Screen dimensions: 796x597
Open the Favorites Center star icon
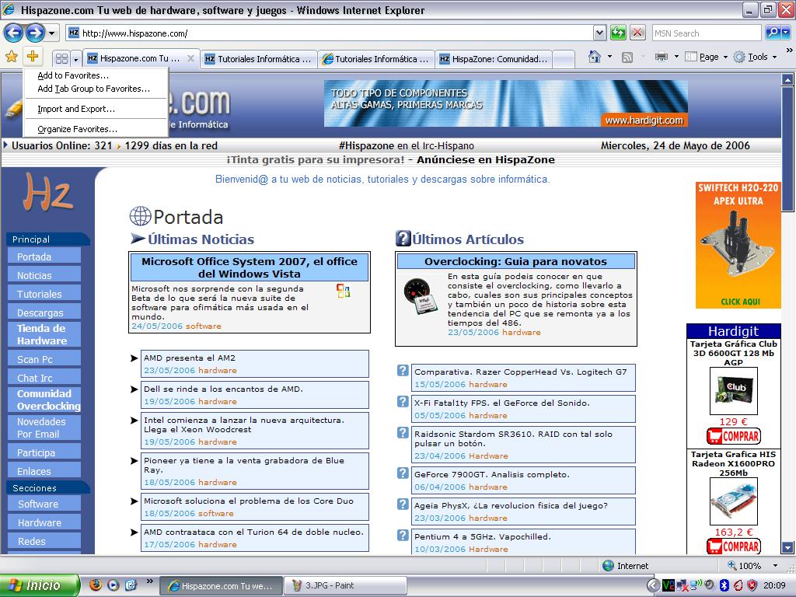[x=11, y=57]
